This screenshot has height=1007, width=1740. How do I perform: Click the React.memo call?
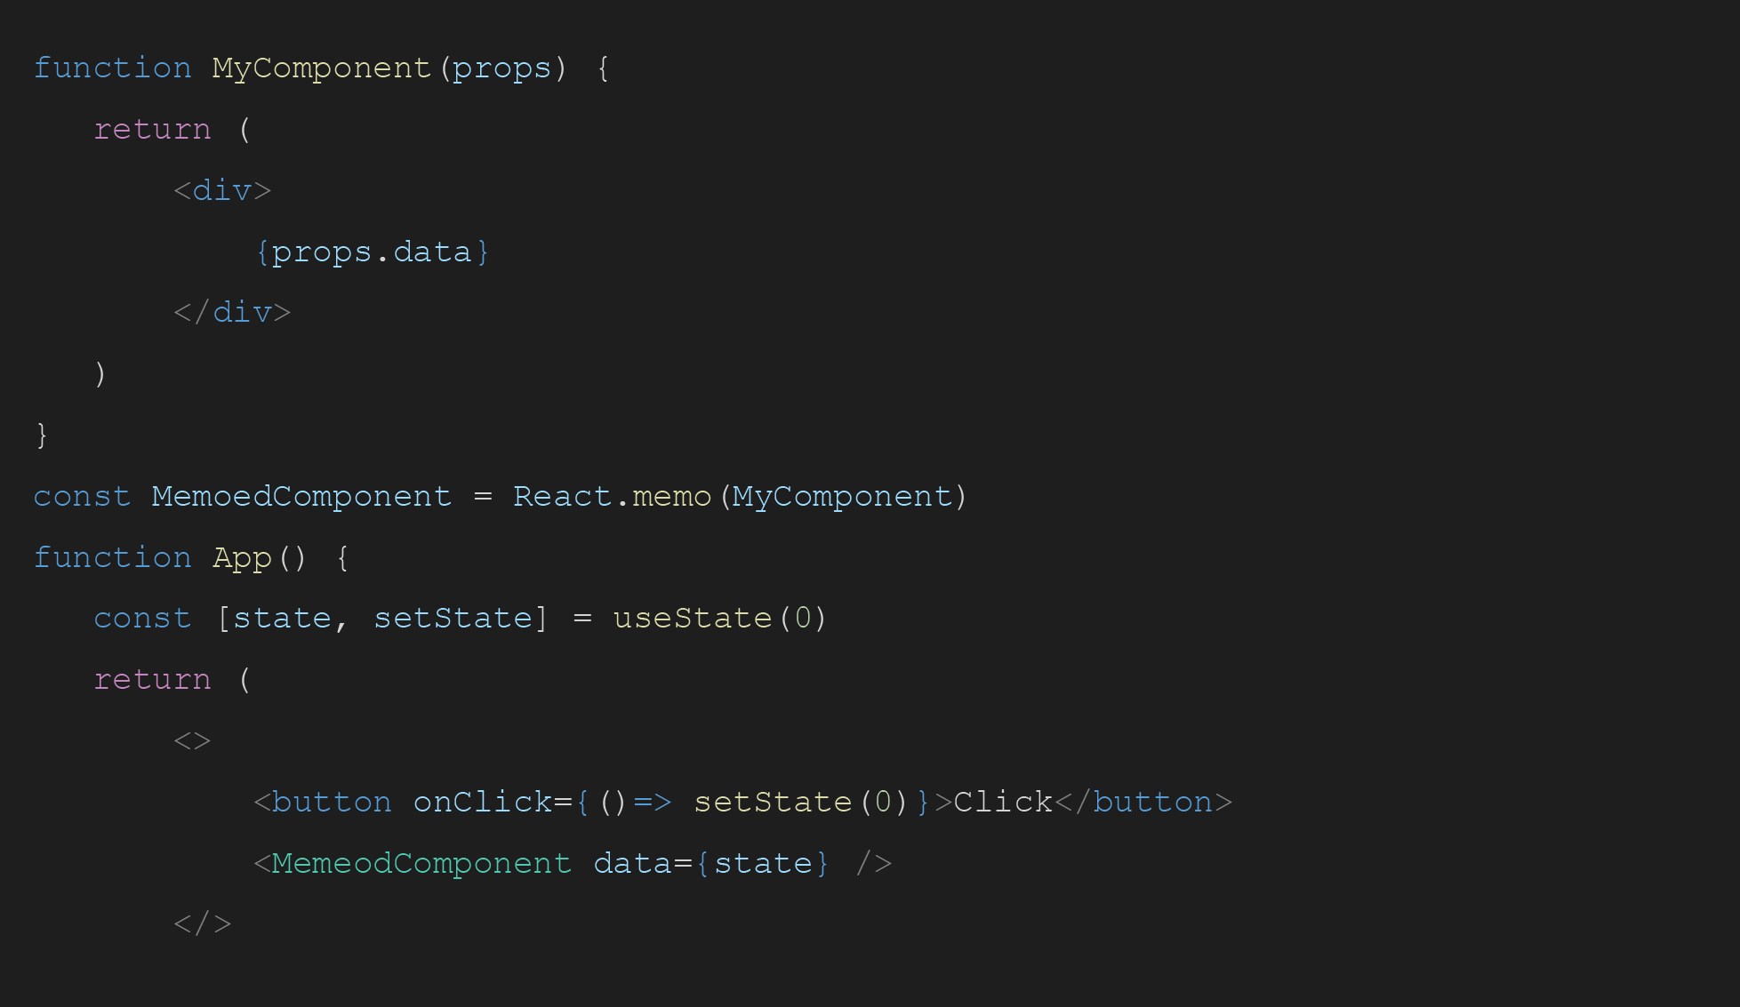tap(612, 496)
